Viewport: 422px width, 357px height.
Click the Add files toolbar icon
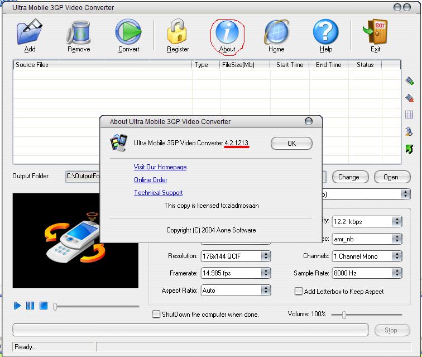[x=30, y=32]
